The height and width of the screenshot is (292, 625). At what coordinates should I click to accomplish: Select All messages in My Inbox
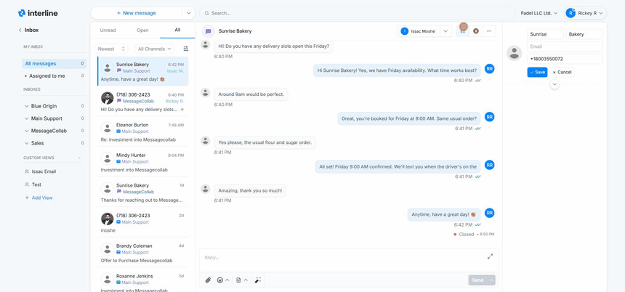54,63
